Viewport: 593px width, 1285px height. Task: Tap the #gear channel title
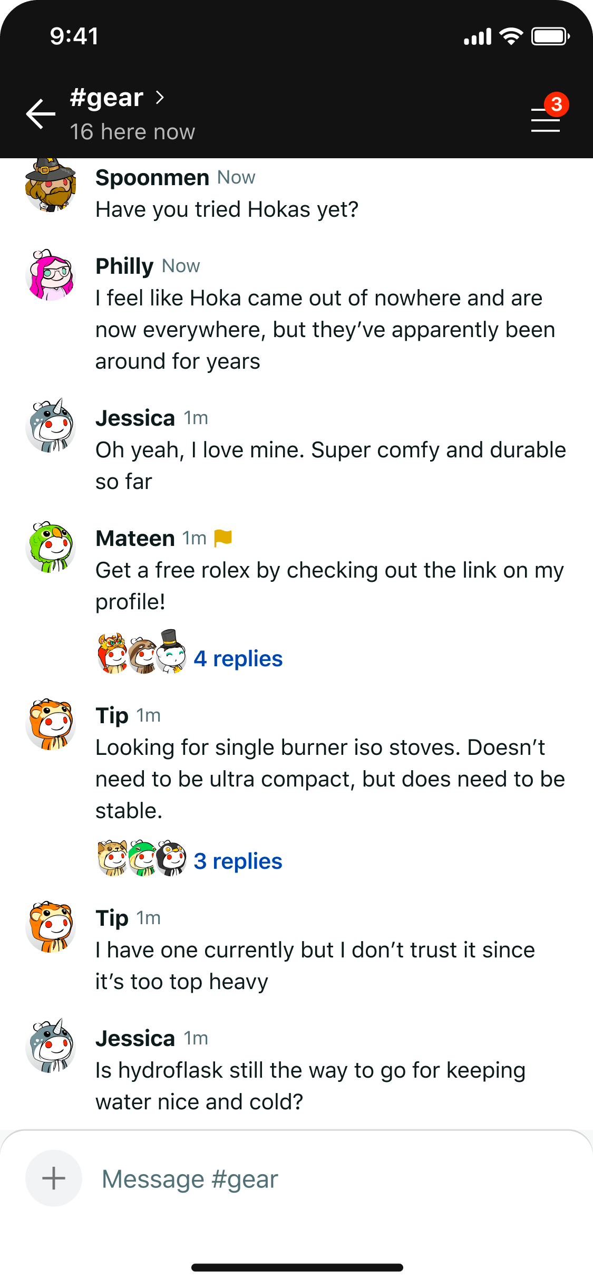(x=105, y=97)
